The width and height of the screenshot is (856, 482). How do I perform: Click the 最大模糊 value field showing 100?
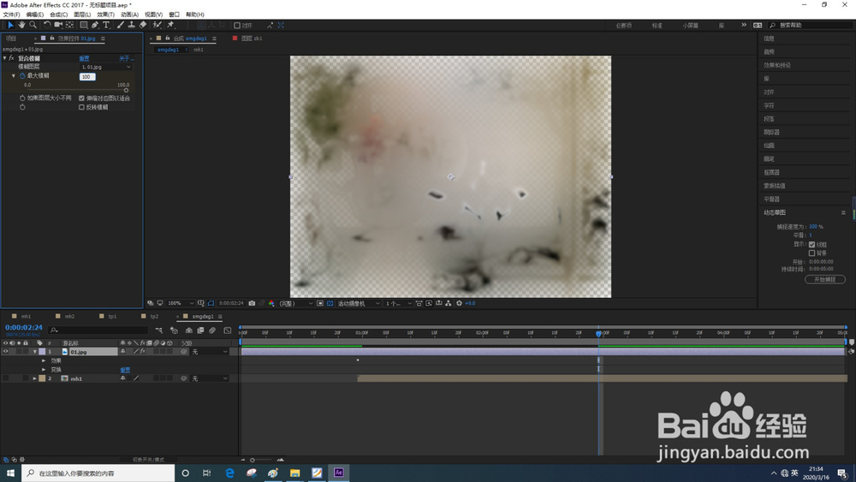point(87,77)
